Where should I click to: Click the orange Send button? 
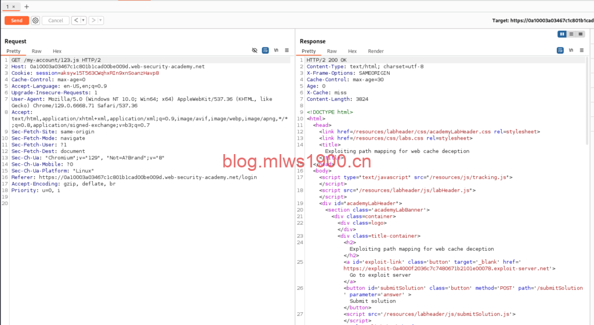(17, 20)
